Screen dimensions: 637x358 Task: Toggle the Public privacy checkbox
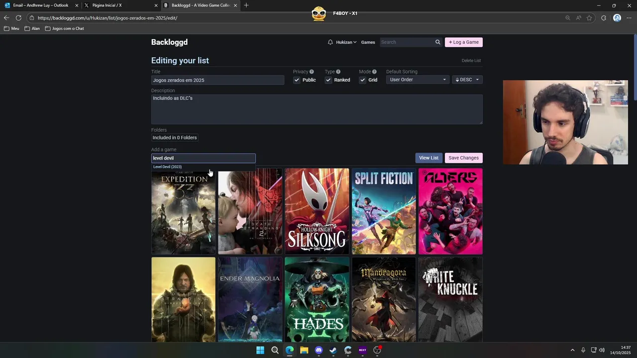coord(297,80)
